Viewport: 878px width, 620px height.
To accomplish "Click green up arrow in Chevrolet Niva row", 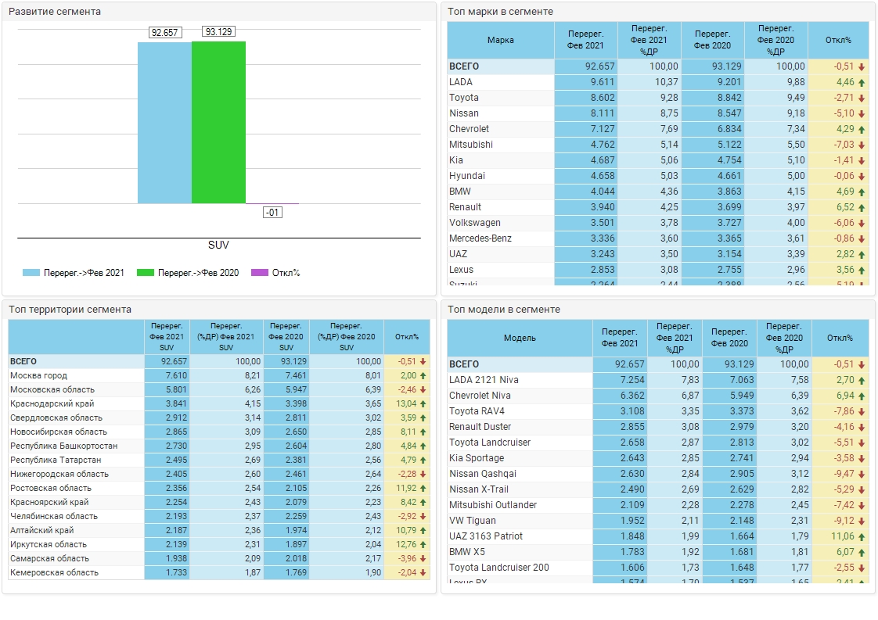I will coord(862,396).
